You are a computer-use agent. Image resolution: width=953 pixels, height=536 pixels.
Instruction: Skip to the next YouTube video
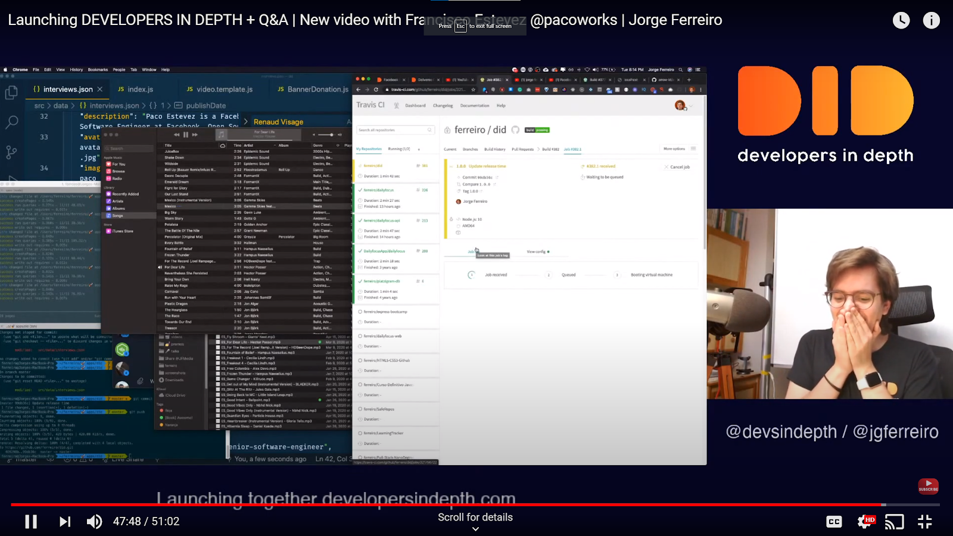65,522
